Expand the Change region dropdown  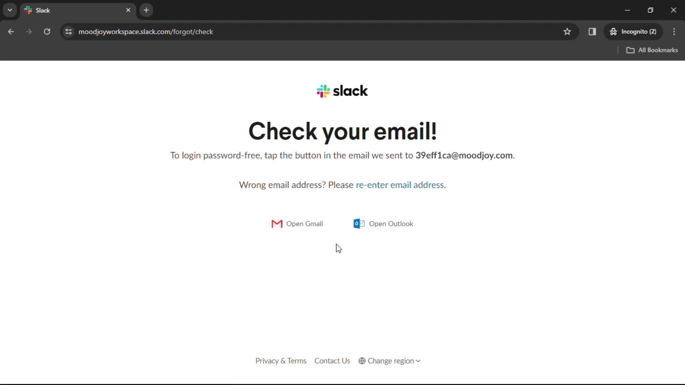pos(391,361)
